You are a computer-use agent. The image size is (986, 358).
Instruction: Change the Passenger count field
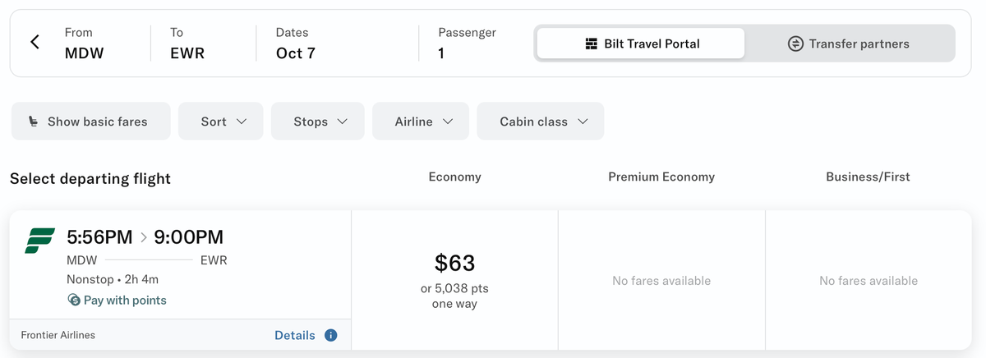point(467,44)
